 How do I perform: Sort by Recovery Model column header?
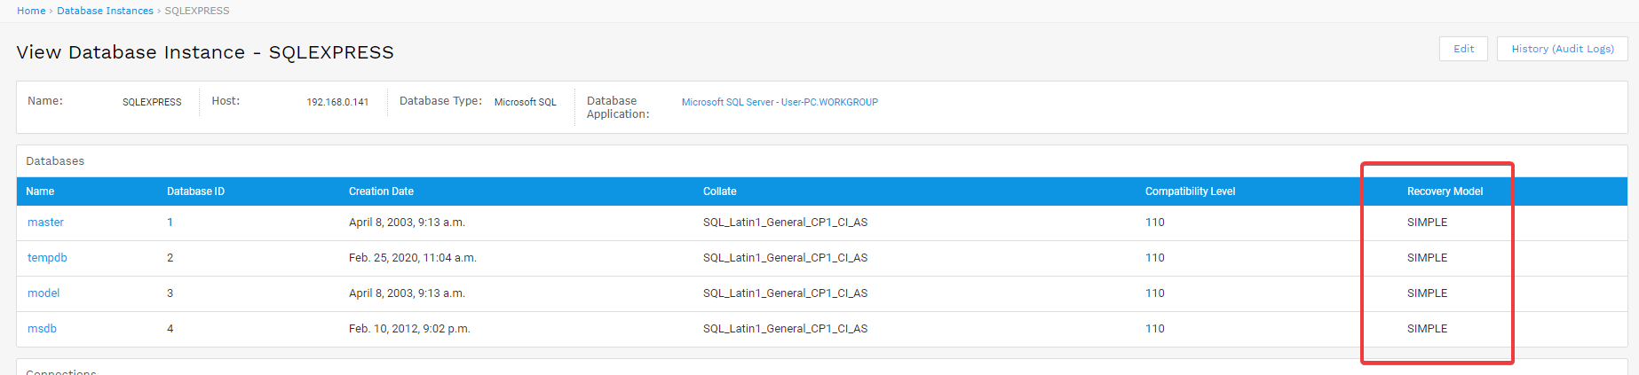[1445, 191]
